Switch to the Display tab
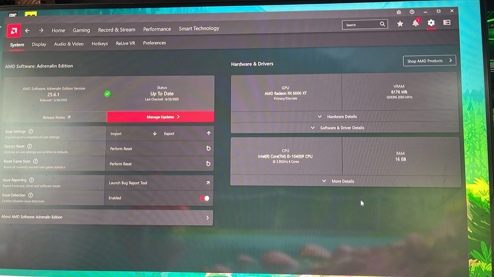This screenshot has height=277, width=494. 39,44
